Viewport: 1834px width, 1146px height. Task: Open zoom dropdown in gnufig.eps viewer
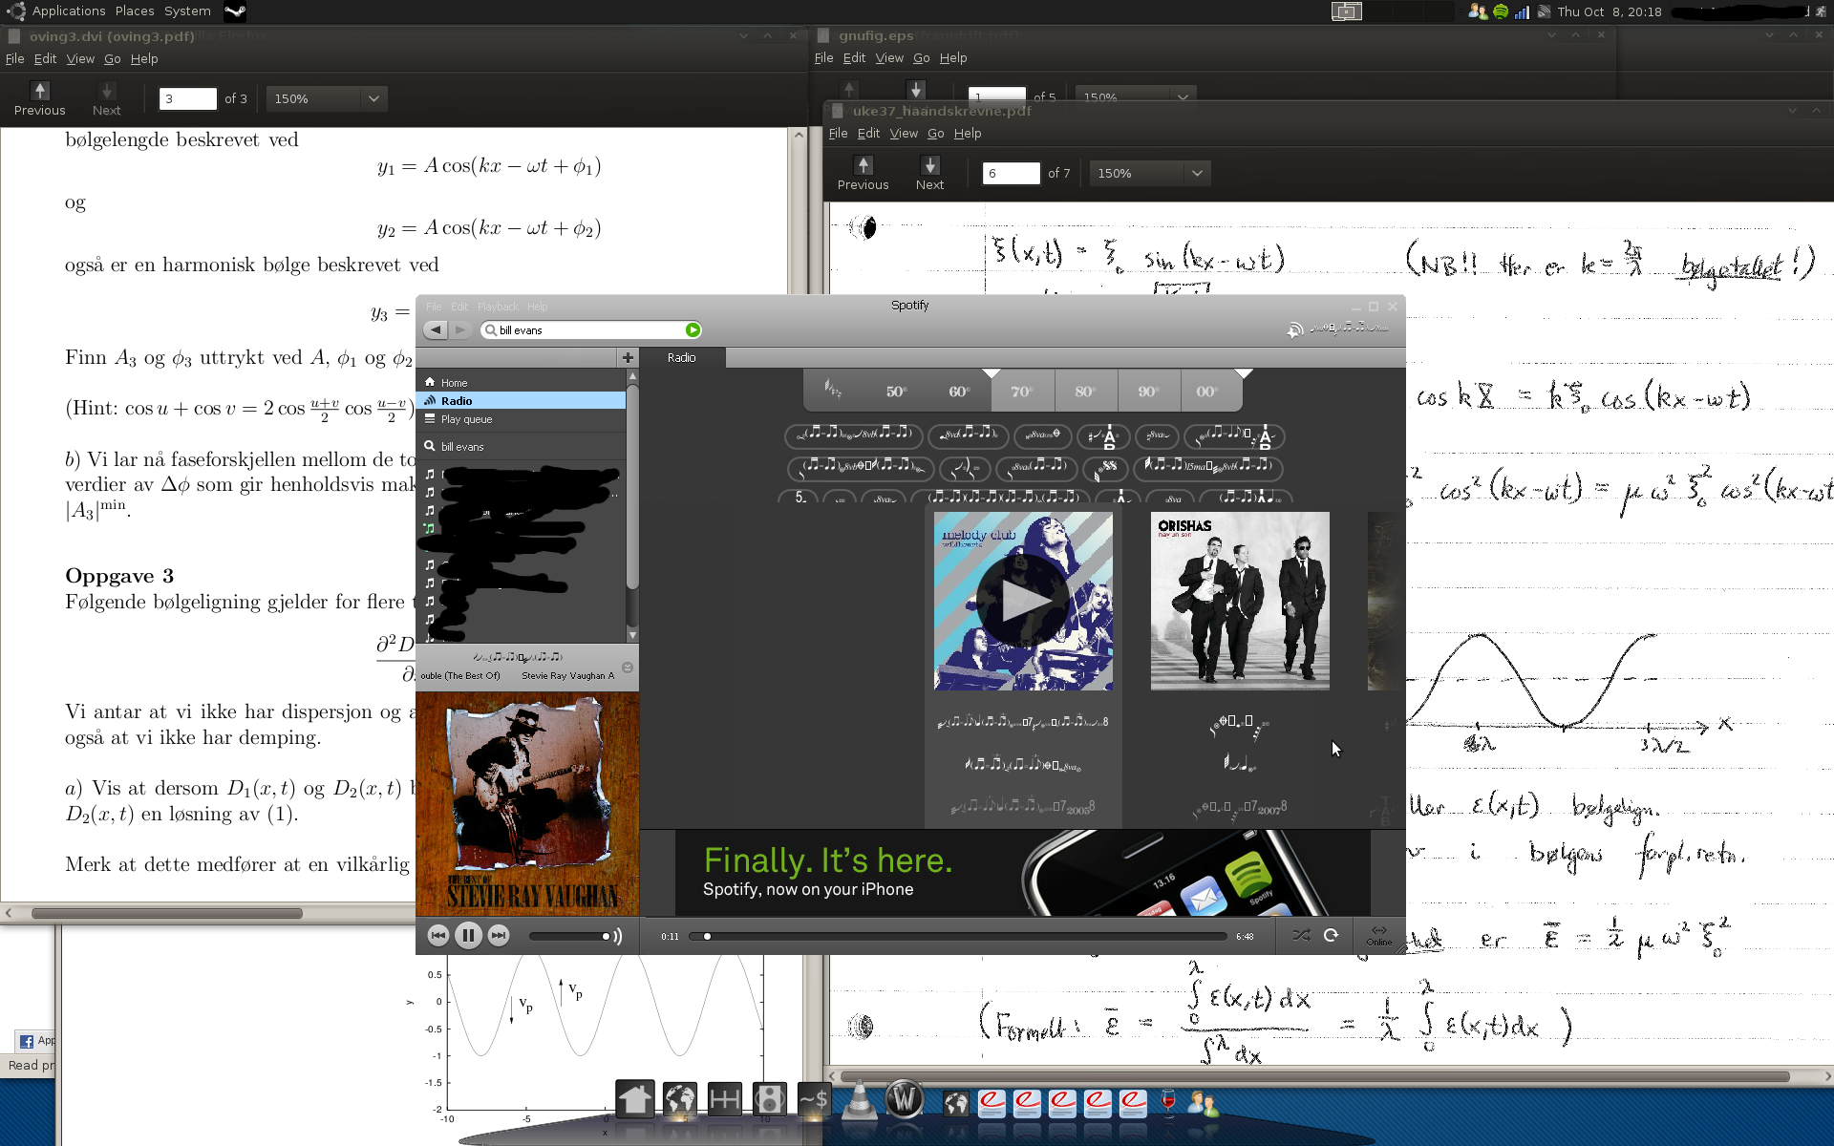click(1136, 95)
